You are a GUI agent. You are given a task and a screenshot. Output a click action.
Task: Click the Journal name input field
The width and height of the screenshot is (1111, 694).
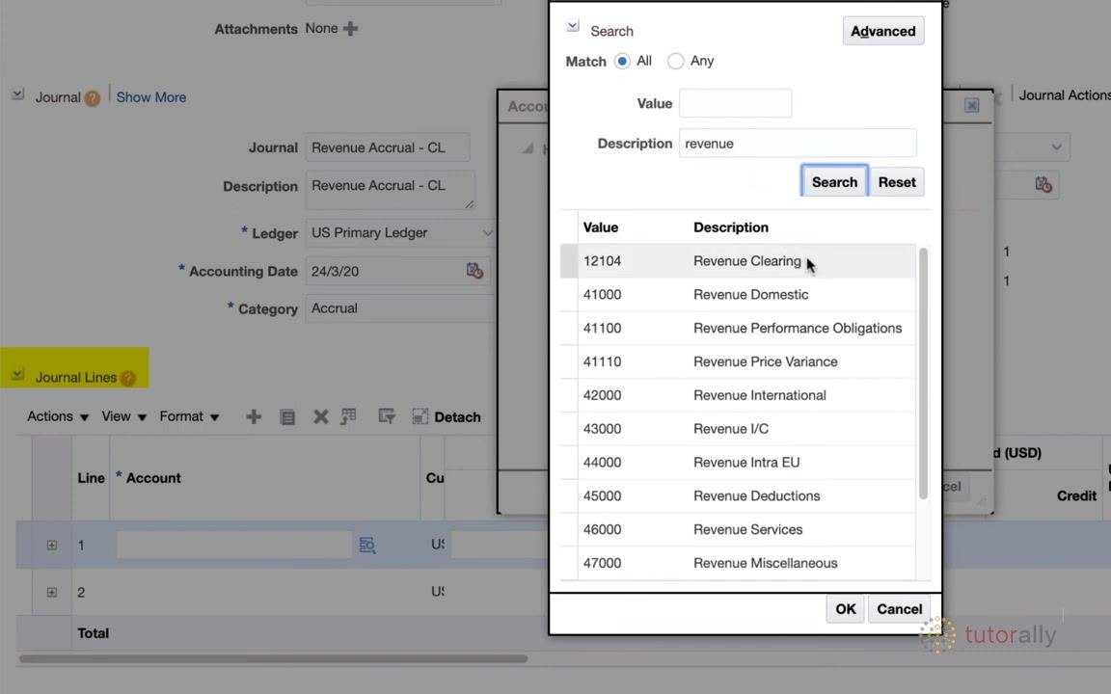(x=387, y=147)
